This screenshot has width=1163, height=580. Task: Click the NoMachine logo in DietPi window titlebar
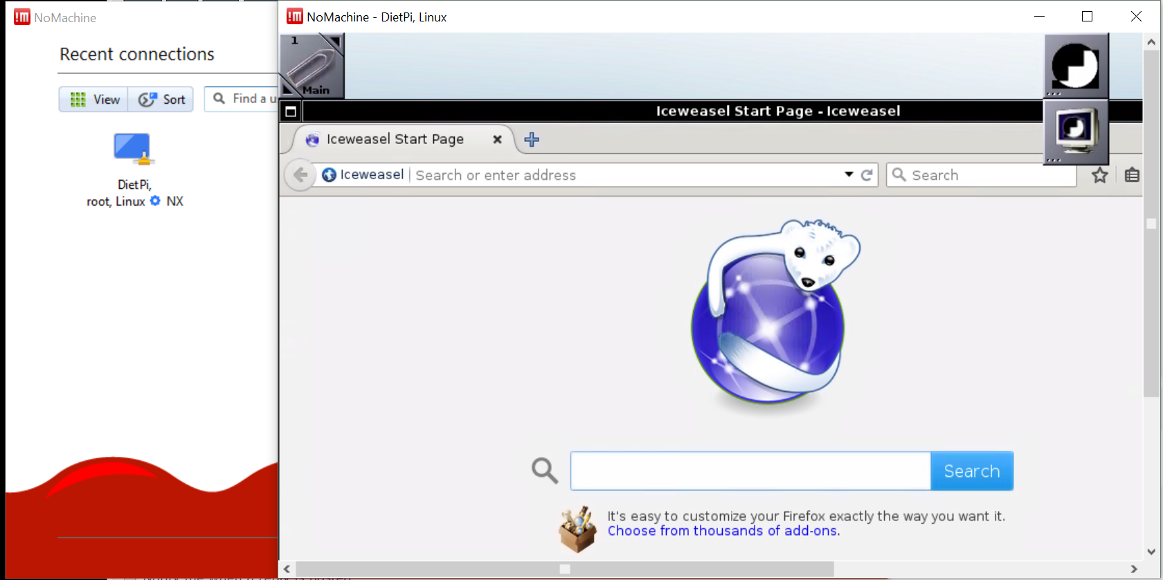click(x=295, y=17)
